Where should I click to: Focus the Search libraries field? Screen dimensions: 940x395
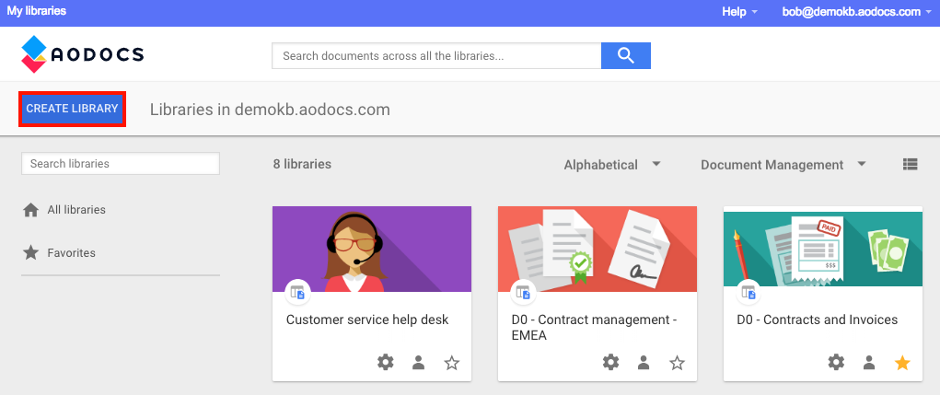pos(121,164)
